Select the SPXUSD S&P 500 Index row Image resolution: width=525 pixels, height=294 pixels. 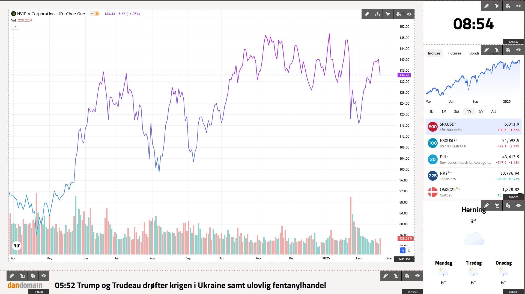473,127
